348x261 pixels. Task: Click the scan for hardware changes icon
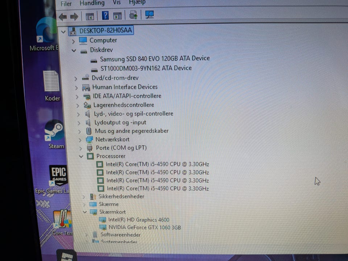point(149,14)
